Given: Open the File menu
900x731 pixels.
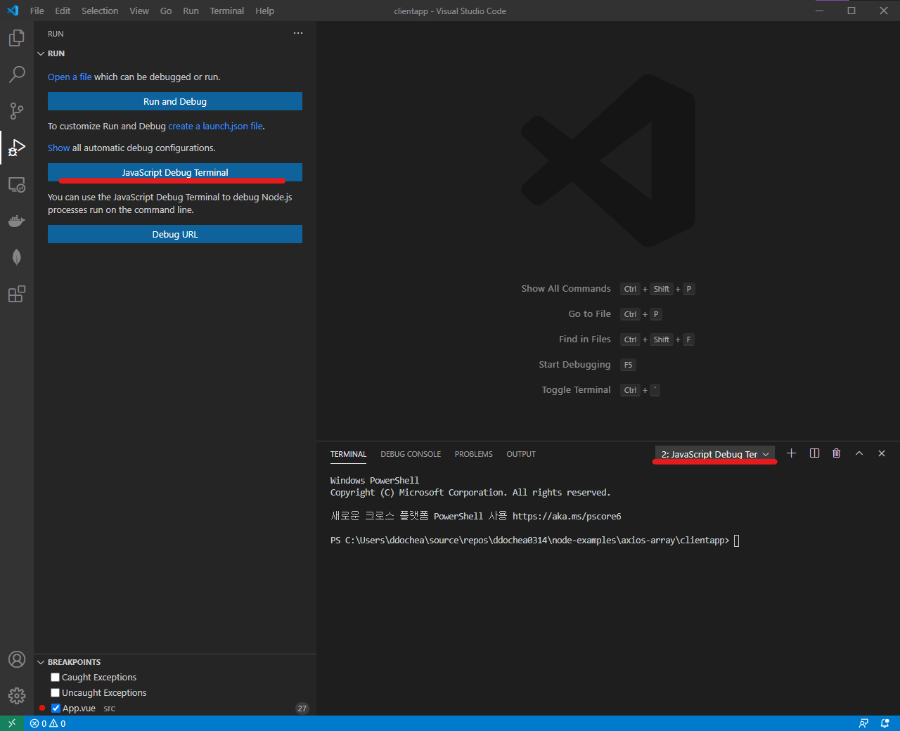Looking at the screenshot, I should tap(37, 11).
